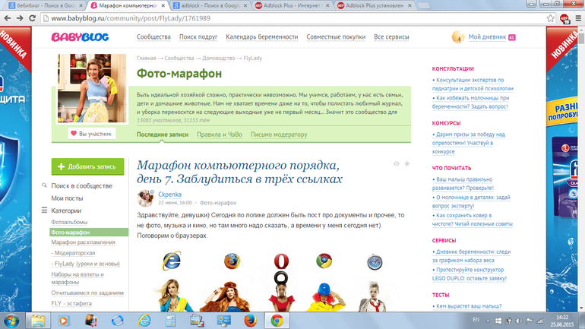Open the Правила и ЧаВо tab
The image size is (585, 329).
pyautogui.click(x=220, y=134)
